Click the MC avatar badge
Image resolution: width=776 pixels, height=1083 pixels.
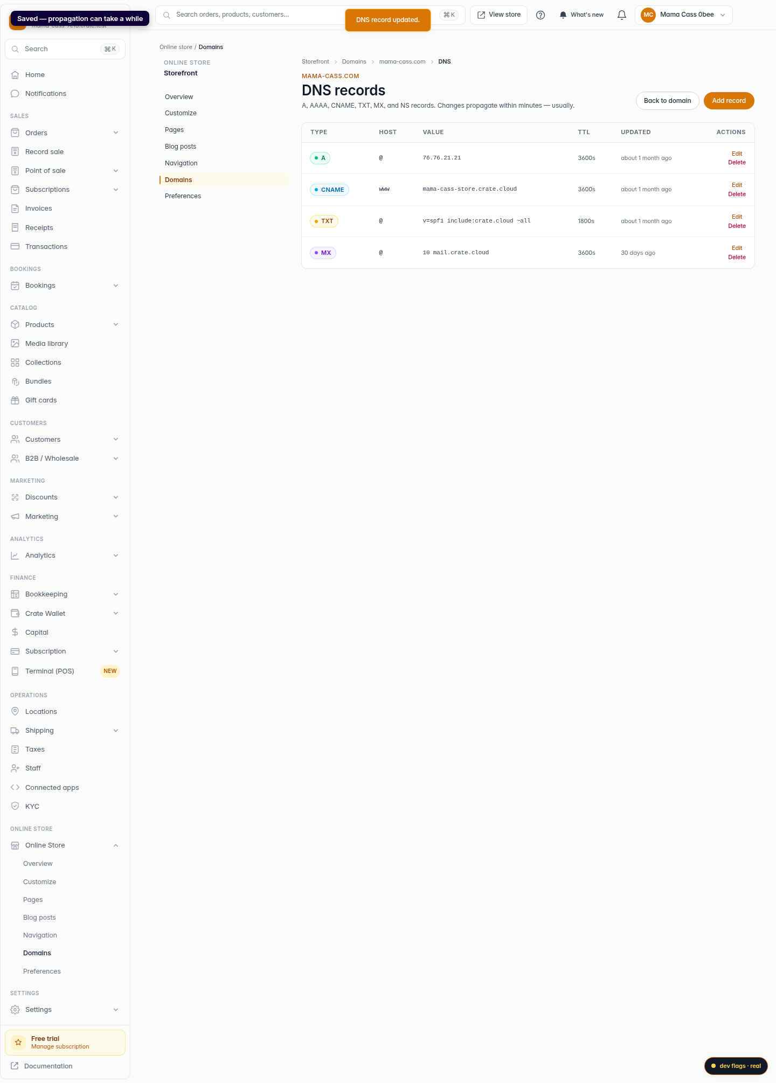pyautogui.click(x=648, y=15)
